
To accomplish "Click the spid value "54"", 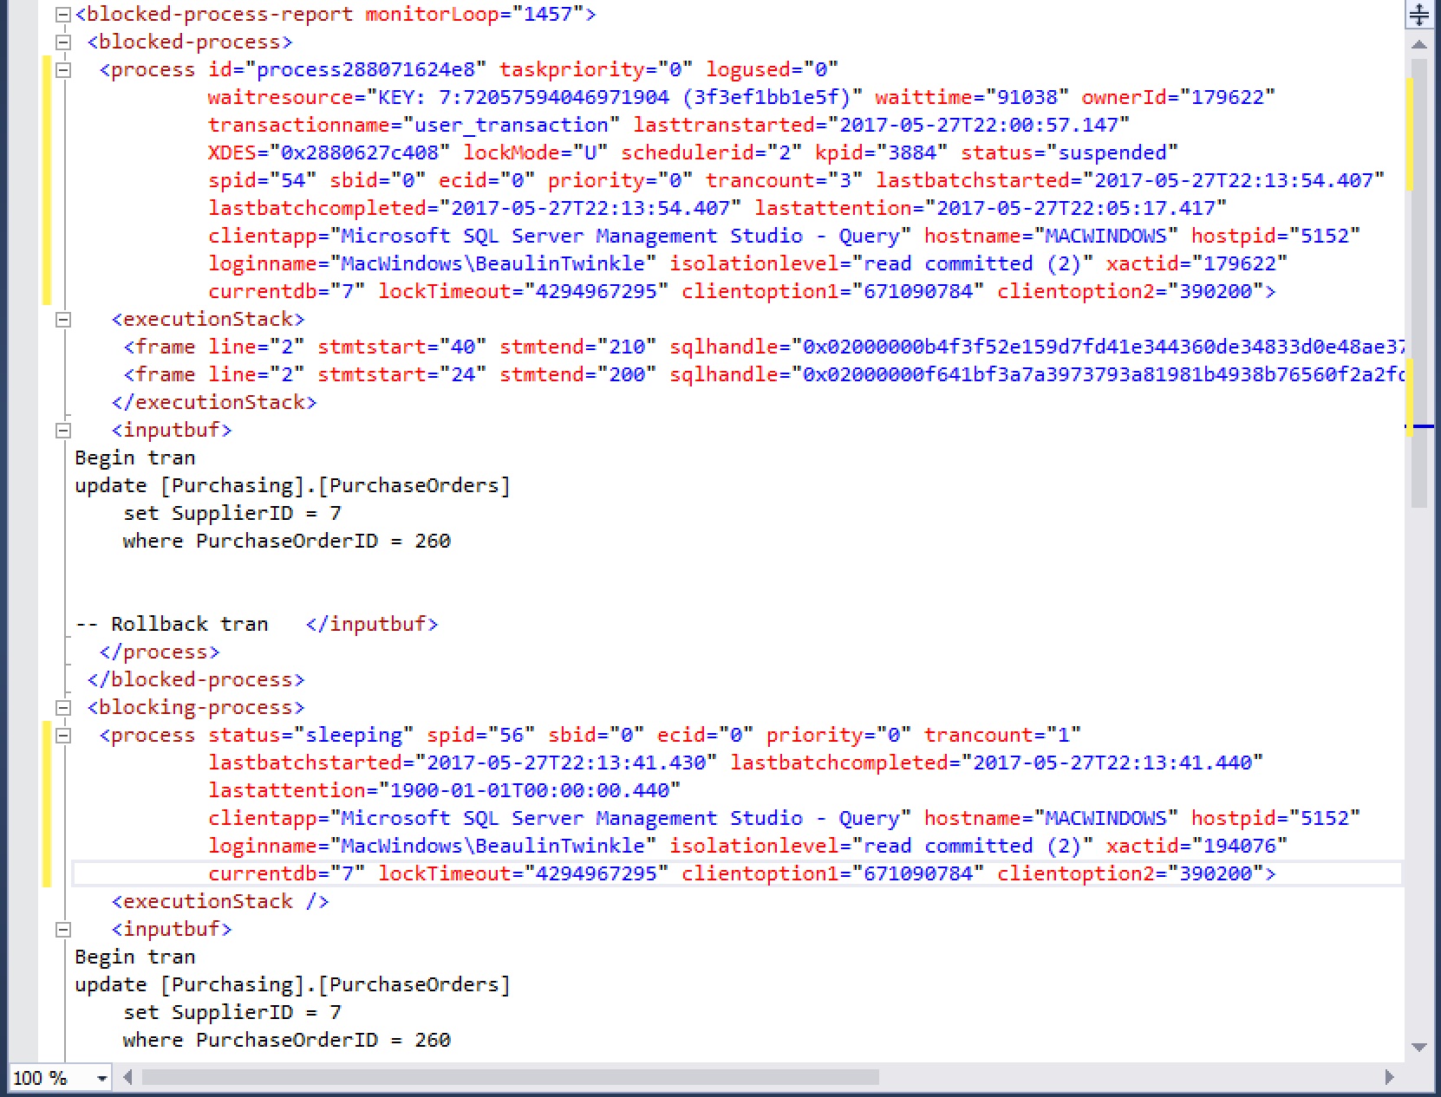I will [293, 181].
